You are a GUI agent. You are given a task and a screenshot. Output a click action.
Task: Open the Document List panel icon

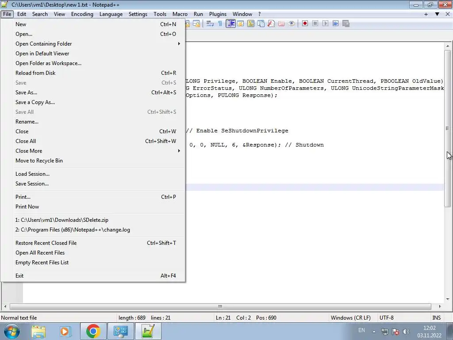tap(261, 24)
